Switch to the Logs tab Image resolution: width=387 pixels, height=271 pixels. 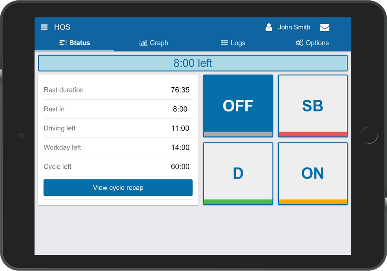[x=233, y=43]
